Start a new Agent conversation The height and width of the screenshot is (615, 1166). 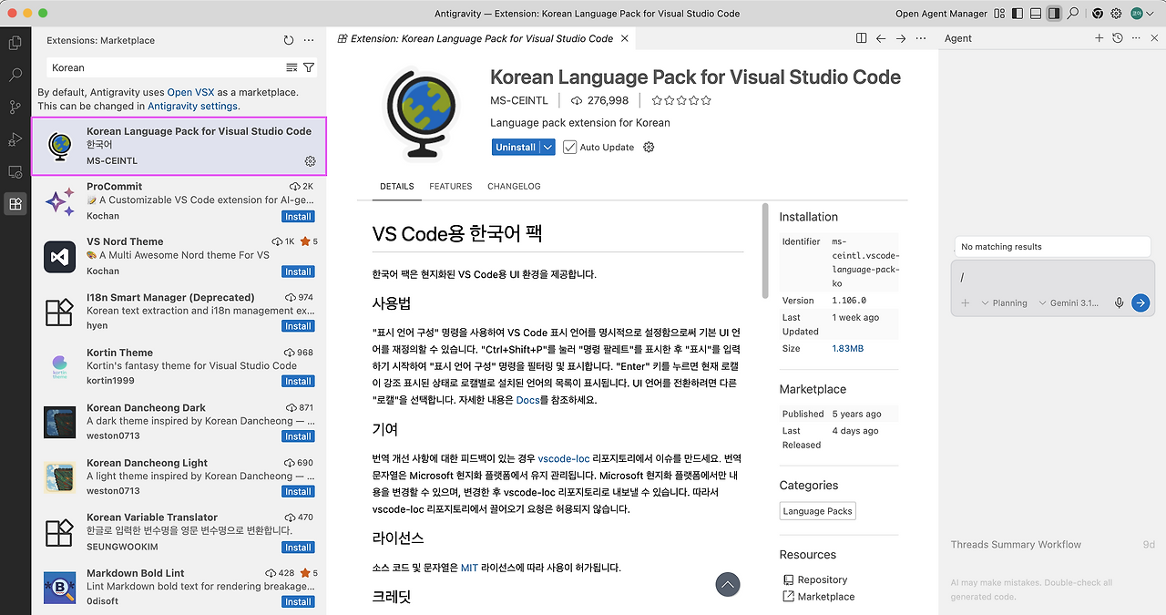[1100, 38]
